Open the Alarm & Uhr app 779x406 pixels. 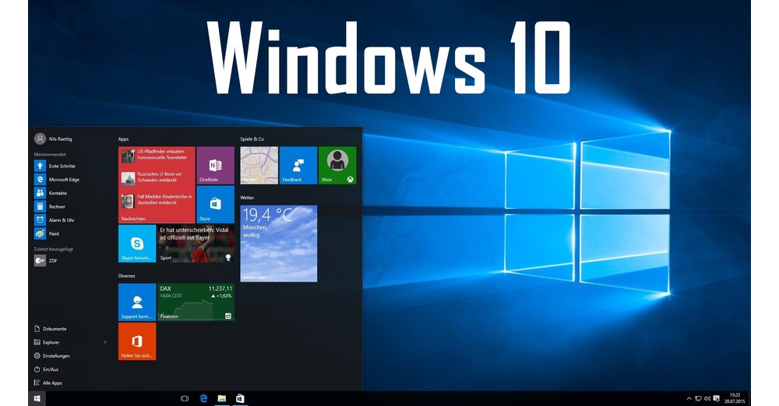[x=55, y=220]
